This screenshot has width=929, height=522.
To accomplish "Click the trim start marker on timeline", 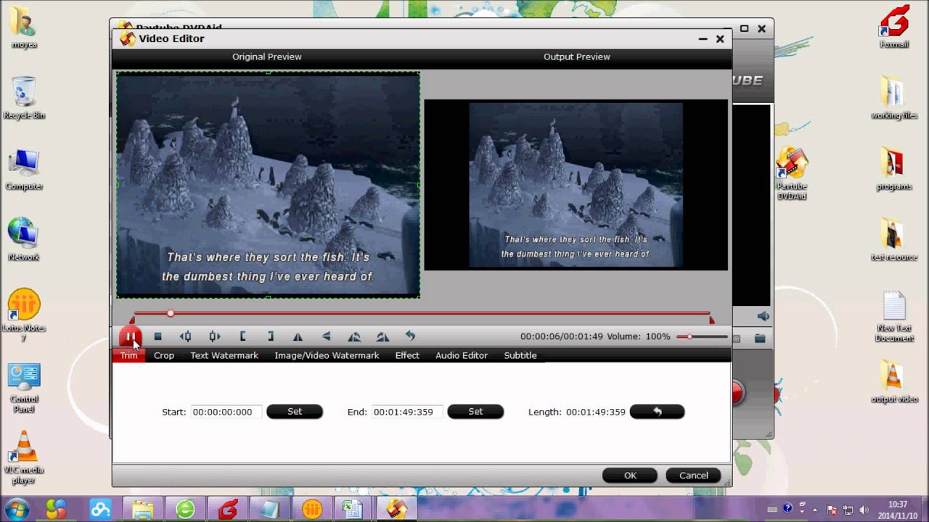I will click(x=132, y=320).
